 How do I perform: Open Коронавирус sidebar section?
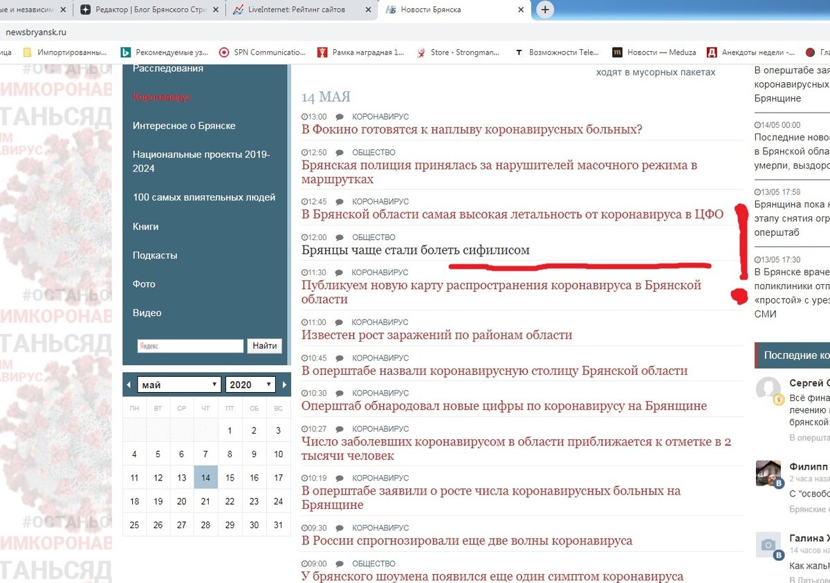coord(162,98)
